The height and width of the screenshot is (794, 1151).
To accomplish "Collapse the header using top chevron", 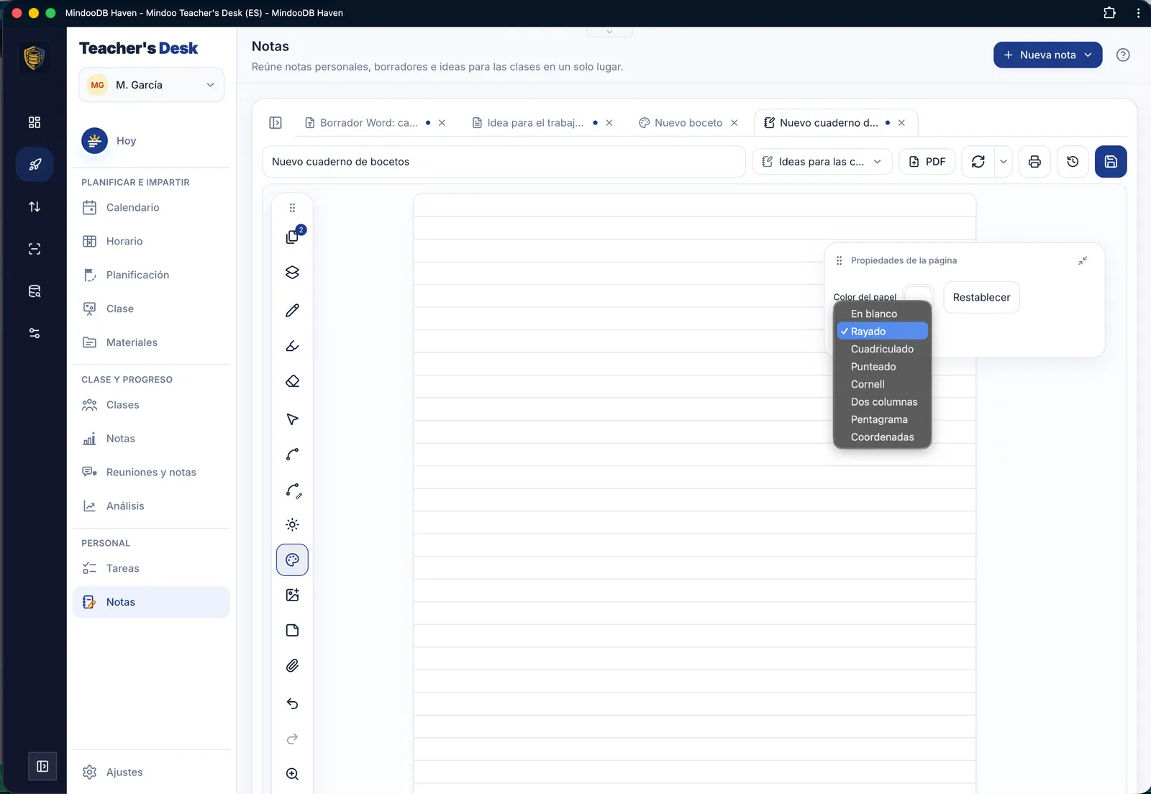I will click(x=609, y=32).
